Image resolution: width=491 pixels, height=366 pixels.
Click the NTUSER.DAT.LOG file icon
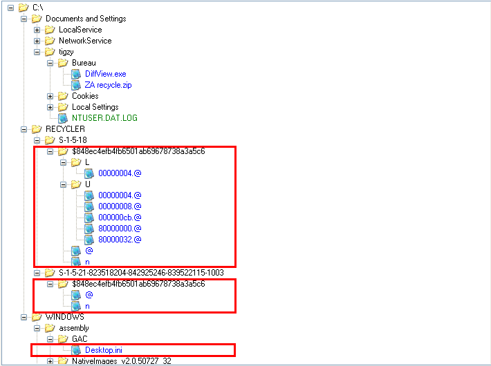point(63,118)
